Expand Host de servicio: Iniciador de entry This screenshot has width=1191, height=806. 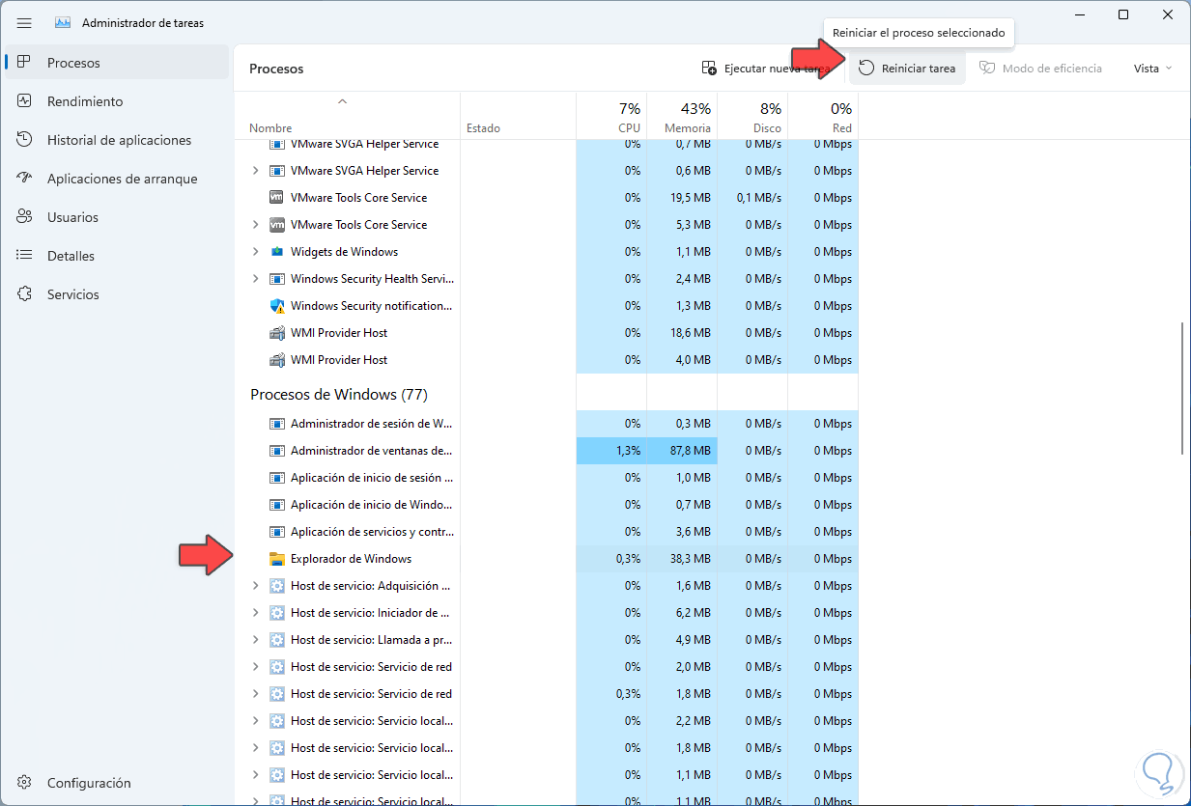(255, 613)
